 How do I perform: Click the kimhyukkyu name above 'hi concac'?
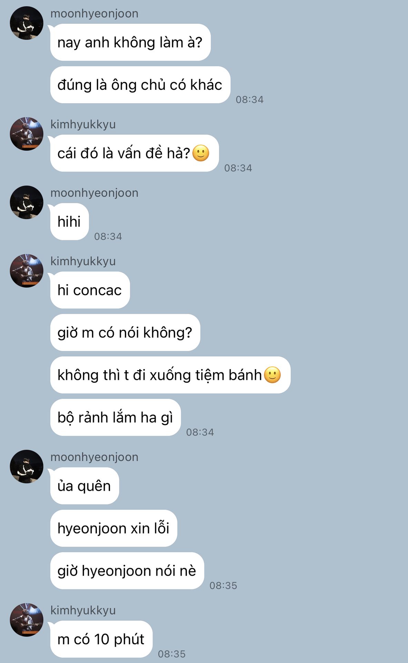point(83,261)
